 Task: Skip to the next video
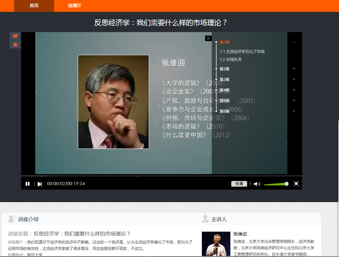click(x=40, y=184)
